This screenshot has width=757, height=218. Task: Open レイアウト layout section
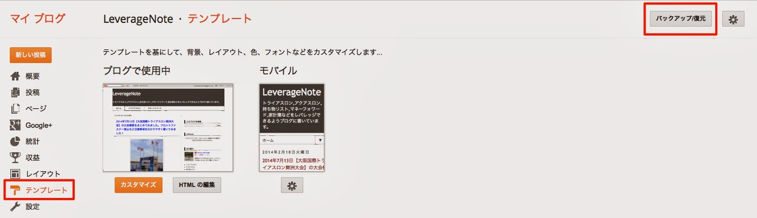click(x=43, y=174)
